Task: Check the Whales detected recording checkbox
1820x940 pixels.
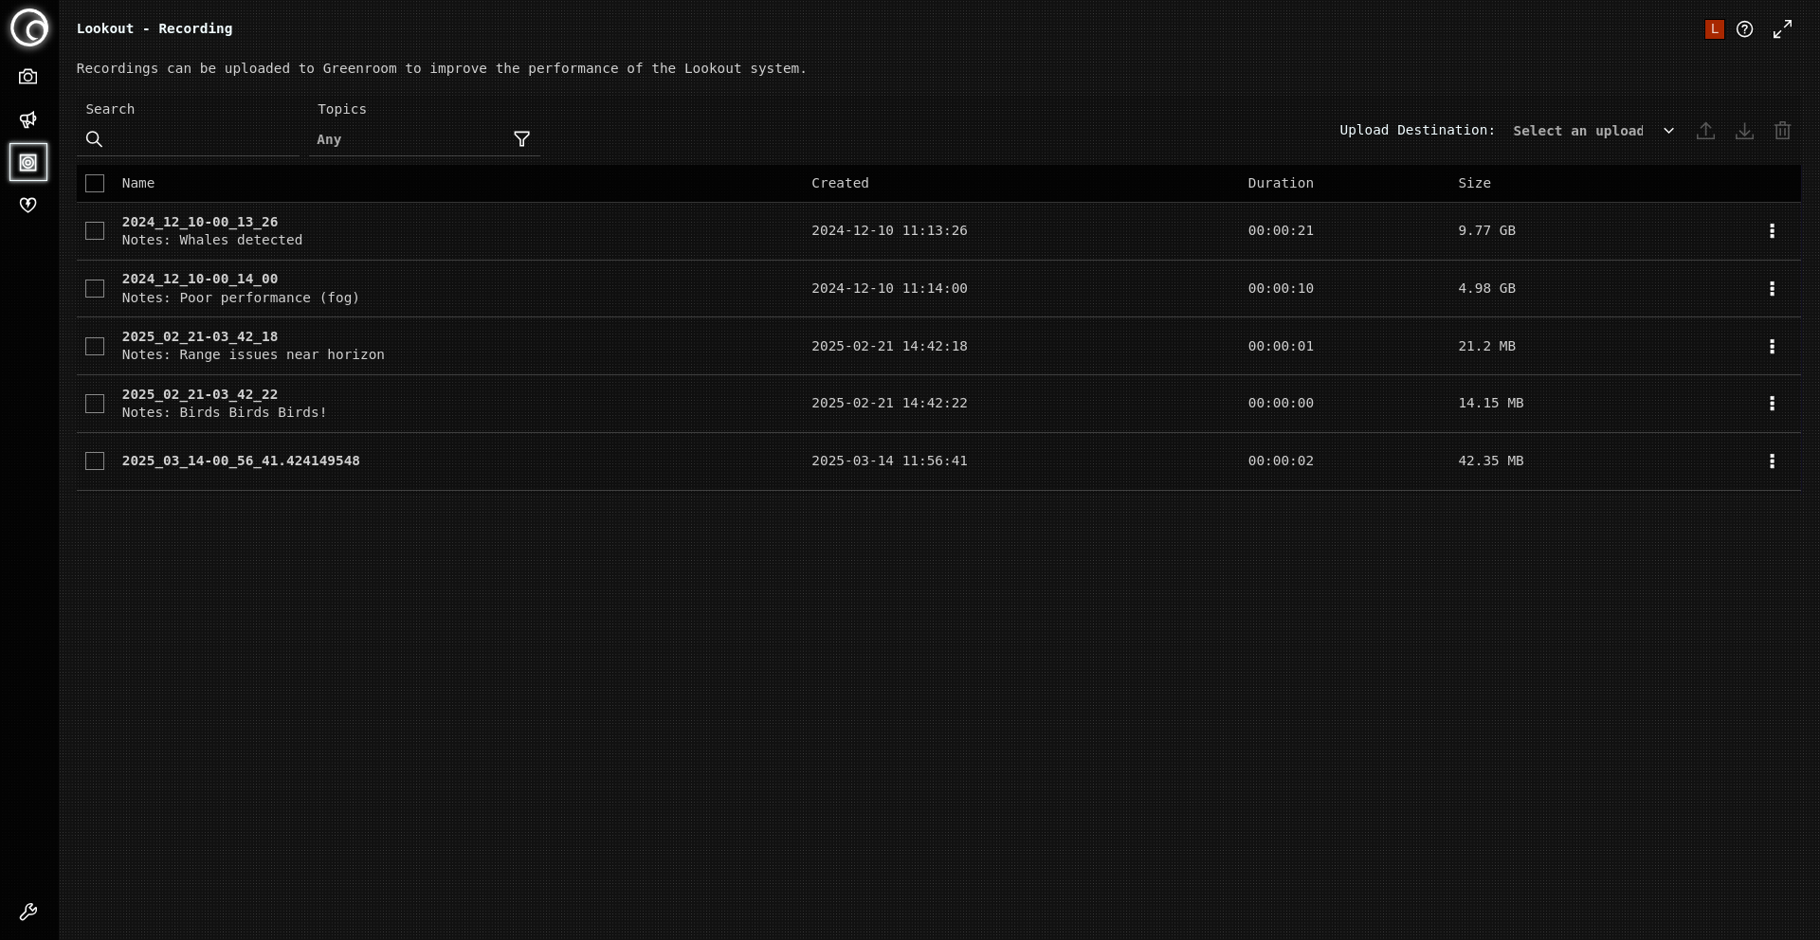Action: point(94,230)
